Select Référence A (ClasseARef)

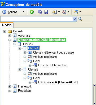point(58,82)
